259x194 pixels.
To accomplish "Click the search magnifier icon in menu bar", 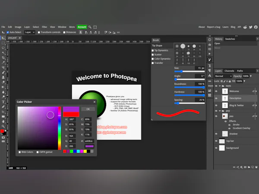I will [x=90, y=27].
